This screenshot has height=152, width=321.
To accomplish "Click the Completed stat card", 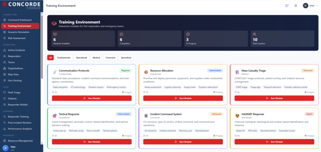I will pyautogui.click(x=150, y=39).
